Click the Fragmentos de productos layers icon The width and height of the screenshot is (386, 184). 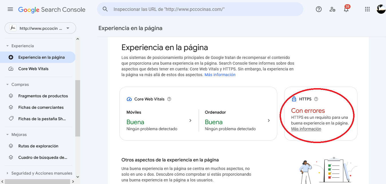coord(11,96)
